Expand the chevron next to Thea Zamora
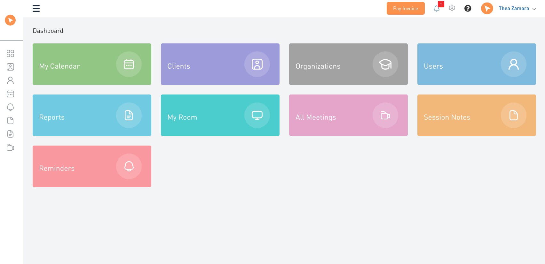 [534, 9]
